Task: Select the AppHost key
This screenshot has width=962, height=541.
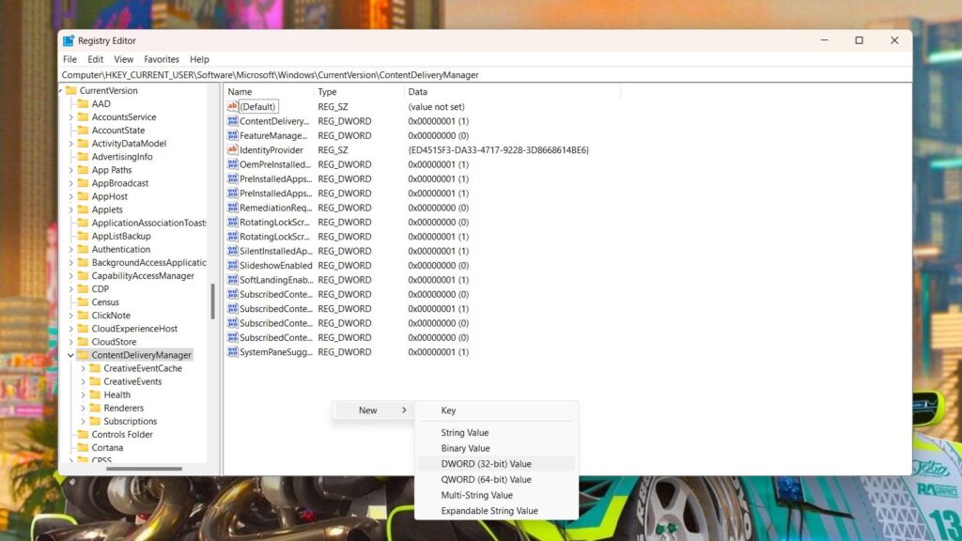Action: click(x=110, y=196)
